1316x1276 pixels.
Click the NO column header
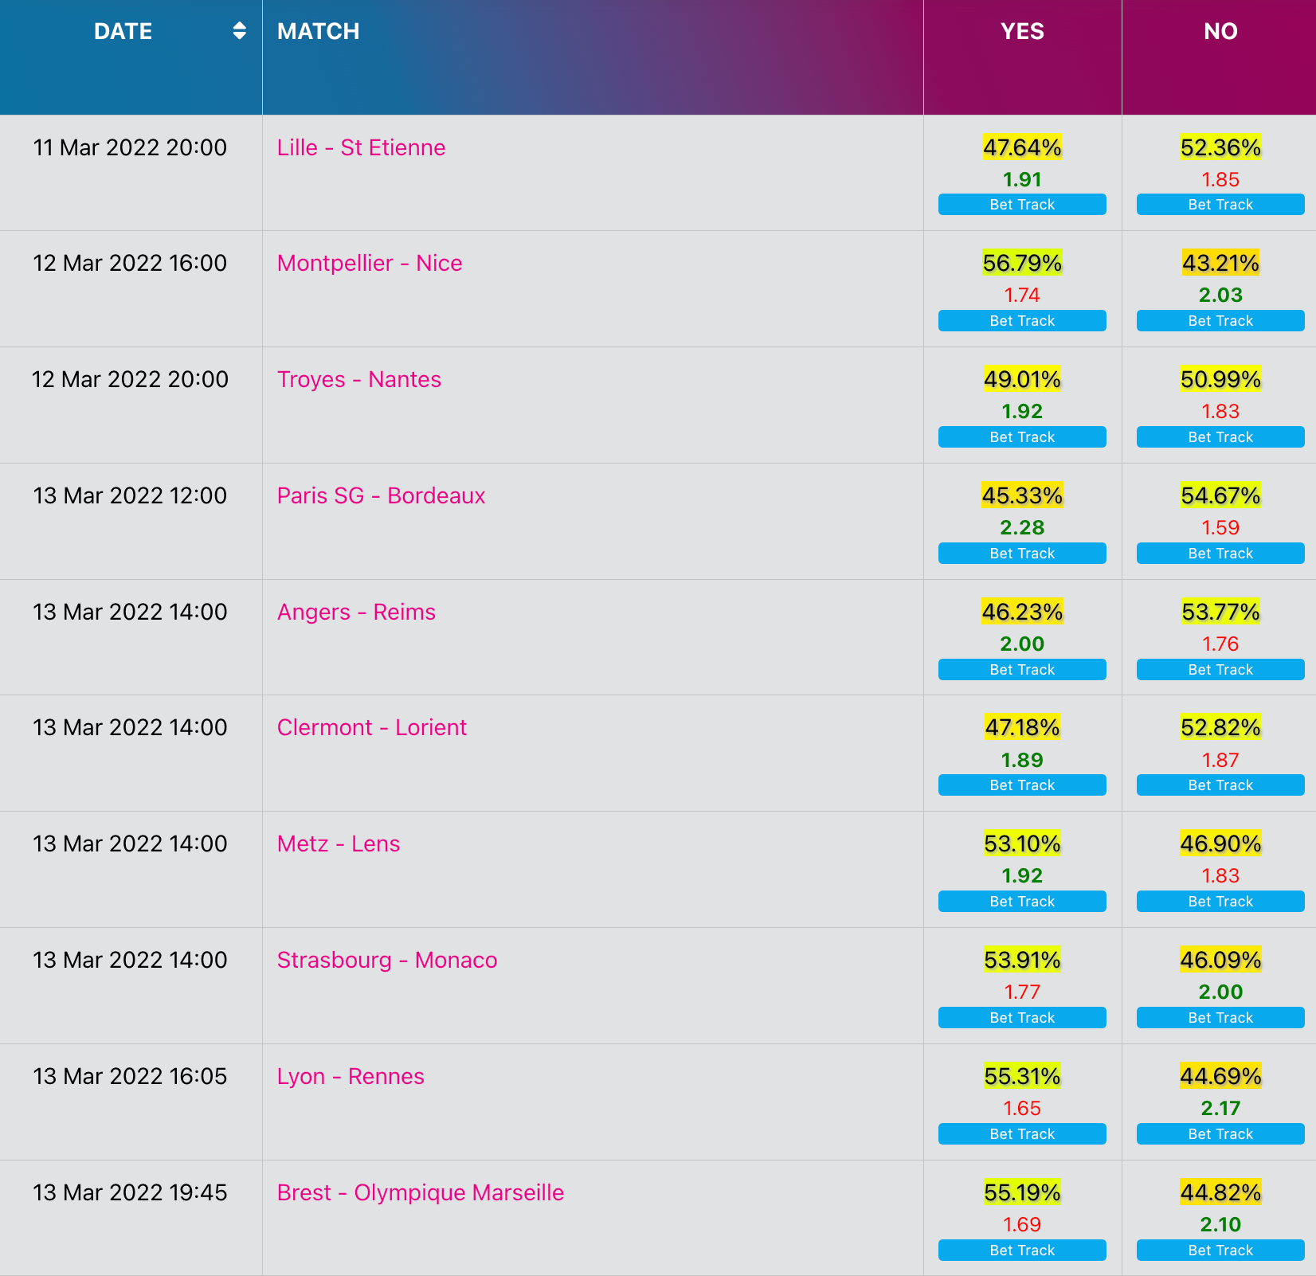[1220, 57]
